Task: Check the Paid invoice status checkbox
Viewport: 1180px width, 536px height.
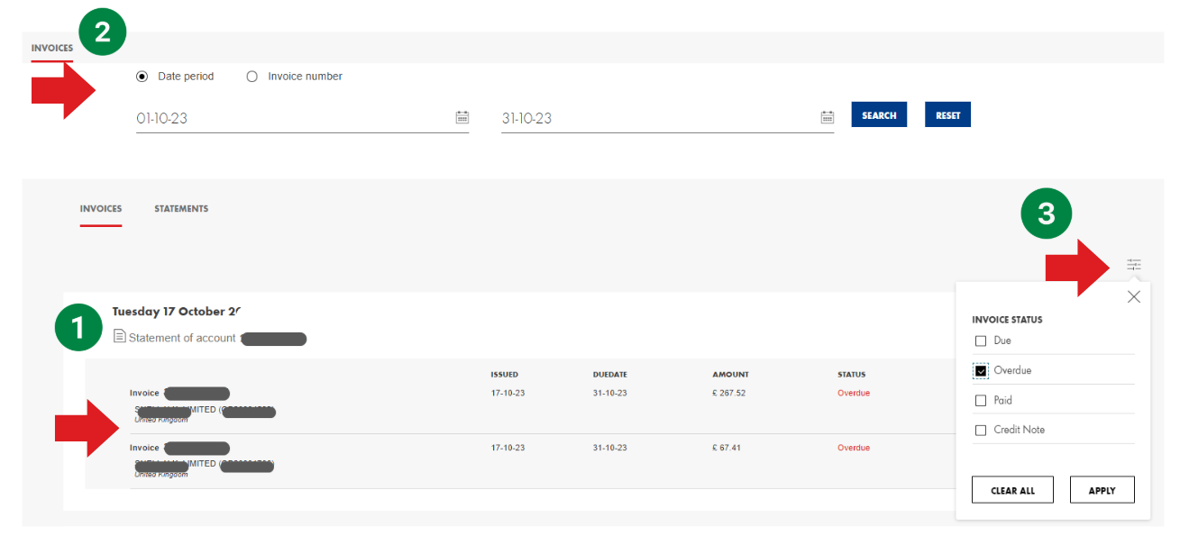Action: click(981, 400)
